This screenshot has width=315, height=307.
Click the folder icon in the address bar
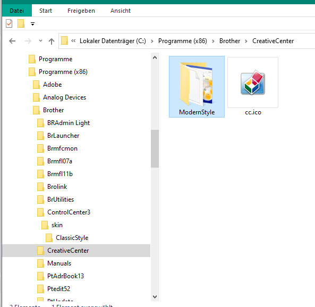(x=64, y=40)
